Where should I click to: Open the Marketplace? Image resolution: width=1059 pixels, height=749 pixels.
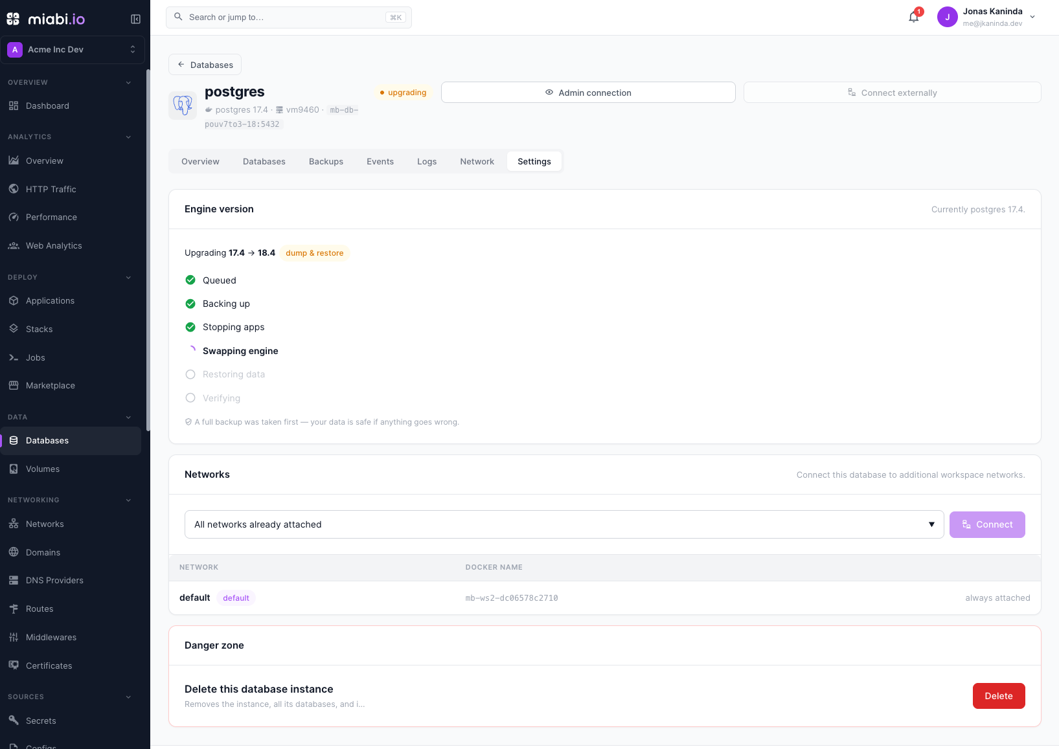[x=71, y=385]
